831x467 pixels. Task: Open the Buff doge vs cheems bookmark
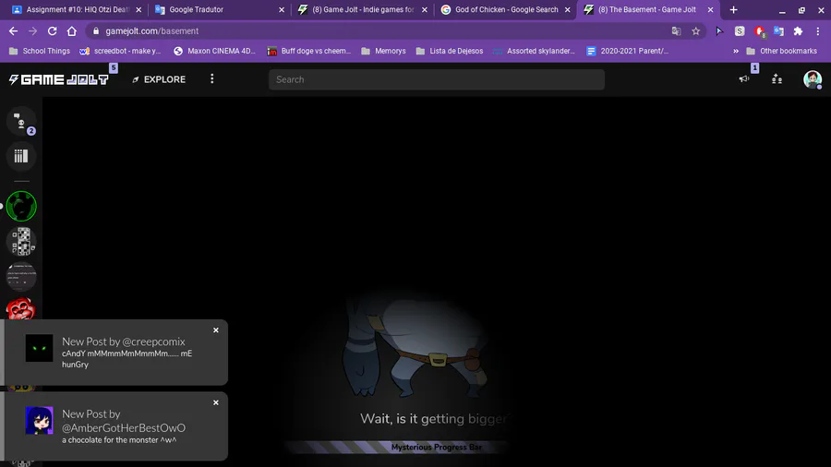tap(309, 51)
